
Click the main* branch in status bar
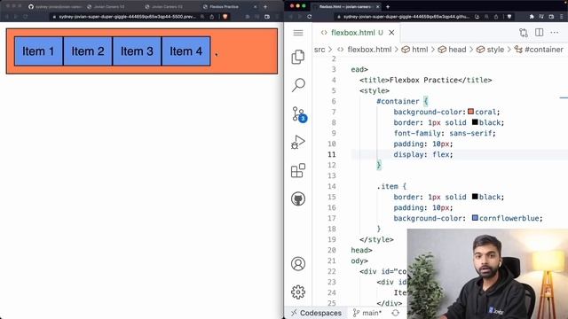click(367, 313)
